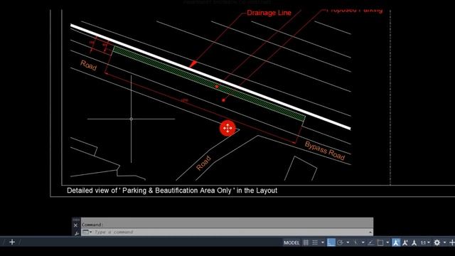Open recent commands dropdown in command line
The width and height of the screenshot is (455, 256).
click(87, 232)
